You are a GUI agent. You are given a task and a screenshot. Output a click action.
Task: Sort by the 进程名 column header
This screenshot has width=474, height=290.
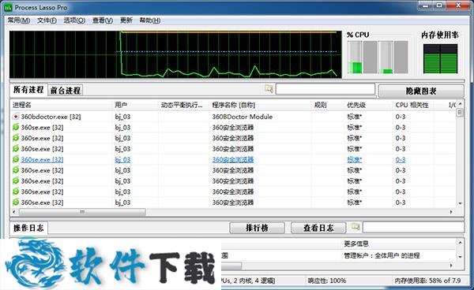(x=22, y=105)
